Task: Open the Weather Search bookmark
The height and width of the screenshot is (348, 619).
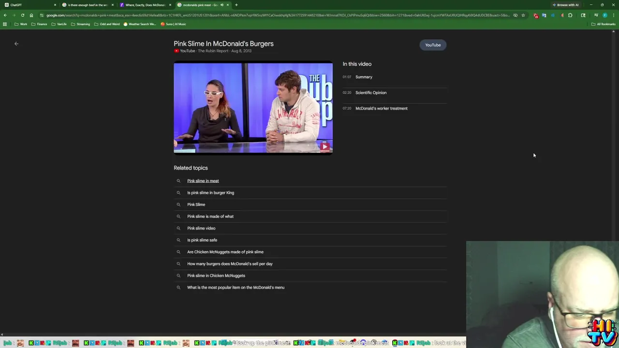Action: (x=140, y=24)
